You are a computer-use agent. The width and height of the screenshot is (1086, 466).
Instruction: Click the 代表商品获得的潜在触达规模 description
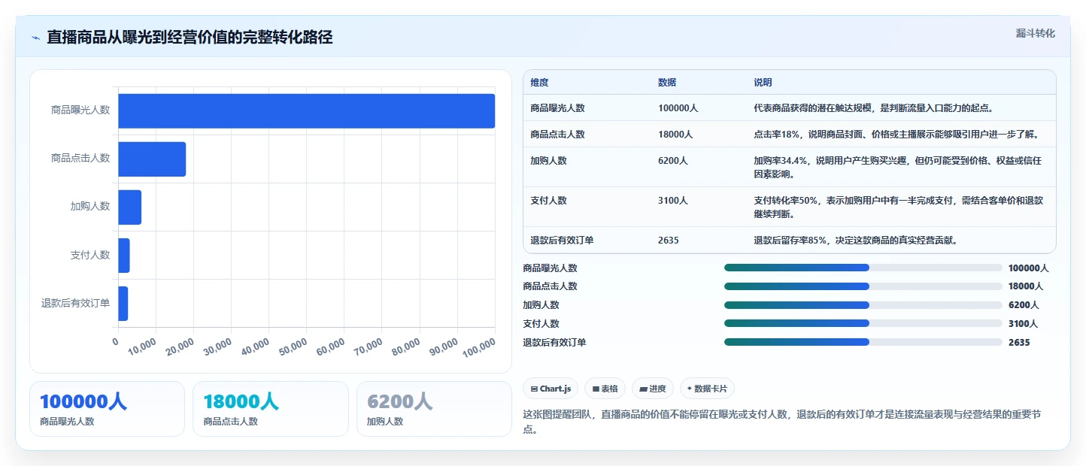pos(875,108)
